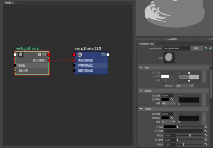Click checker map button beside 白炽度 color
The image size is (213, 148).
click(x=172, y=118)
